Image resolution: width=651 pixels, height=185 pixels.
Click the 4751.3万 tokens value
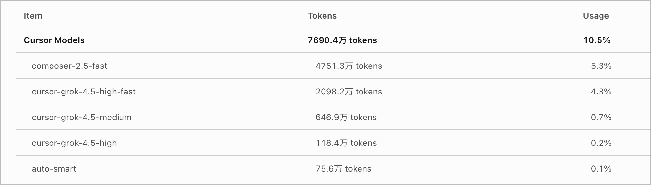(x=349, y=66)
